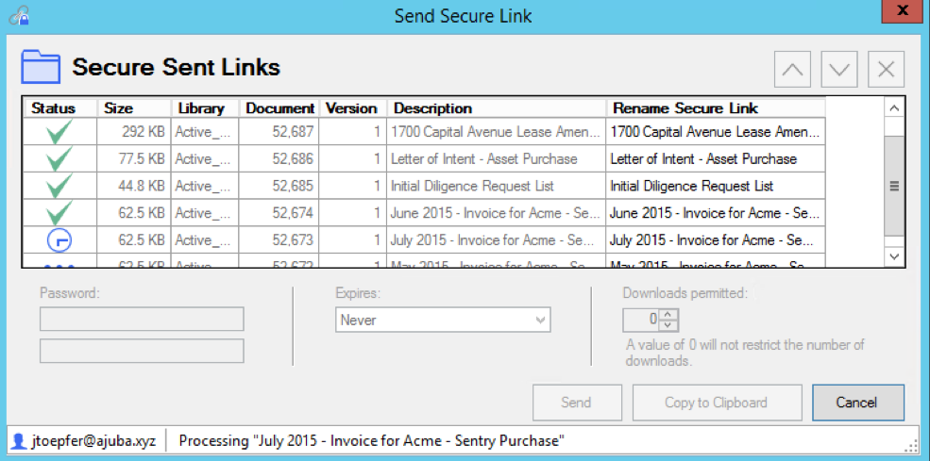Sort by the Status column header

tap(53, 108)
